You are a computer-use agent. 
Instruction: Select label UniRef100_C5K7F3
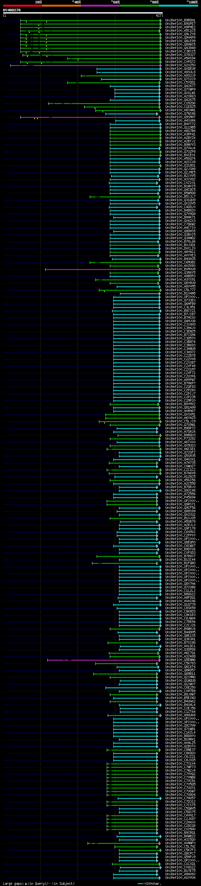click(180, 850)
